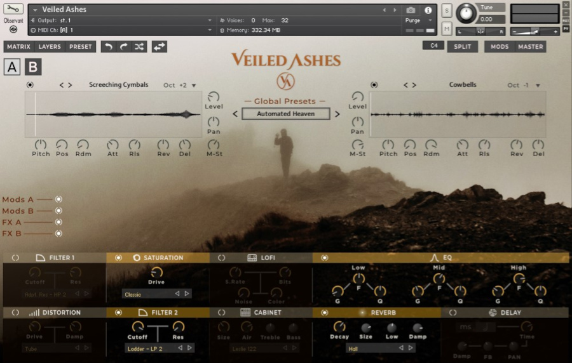
Task: Select next sound for Screeching Cymbals
Action: [x=70, y=85]
